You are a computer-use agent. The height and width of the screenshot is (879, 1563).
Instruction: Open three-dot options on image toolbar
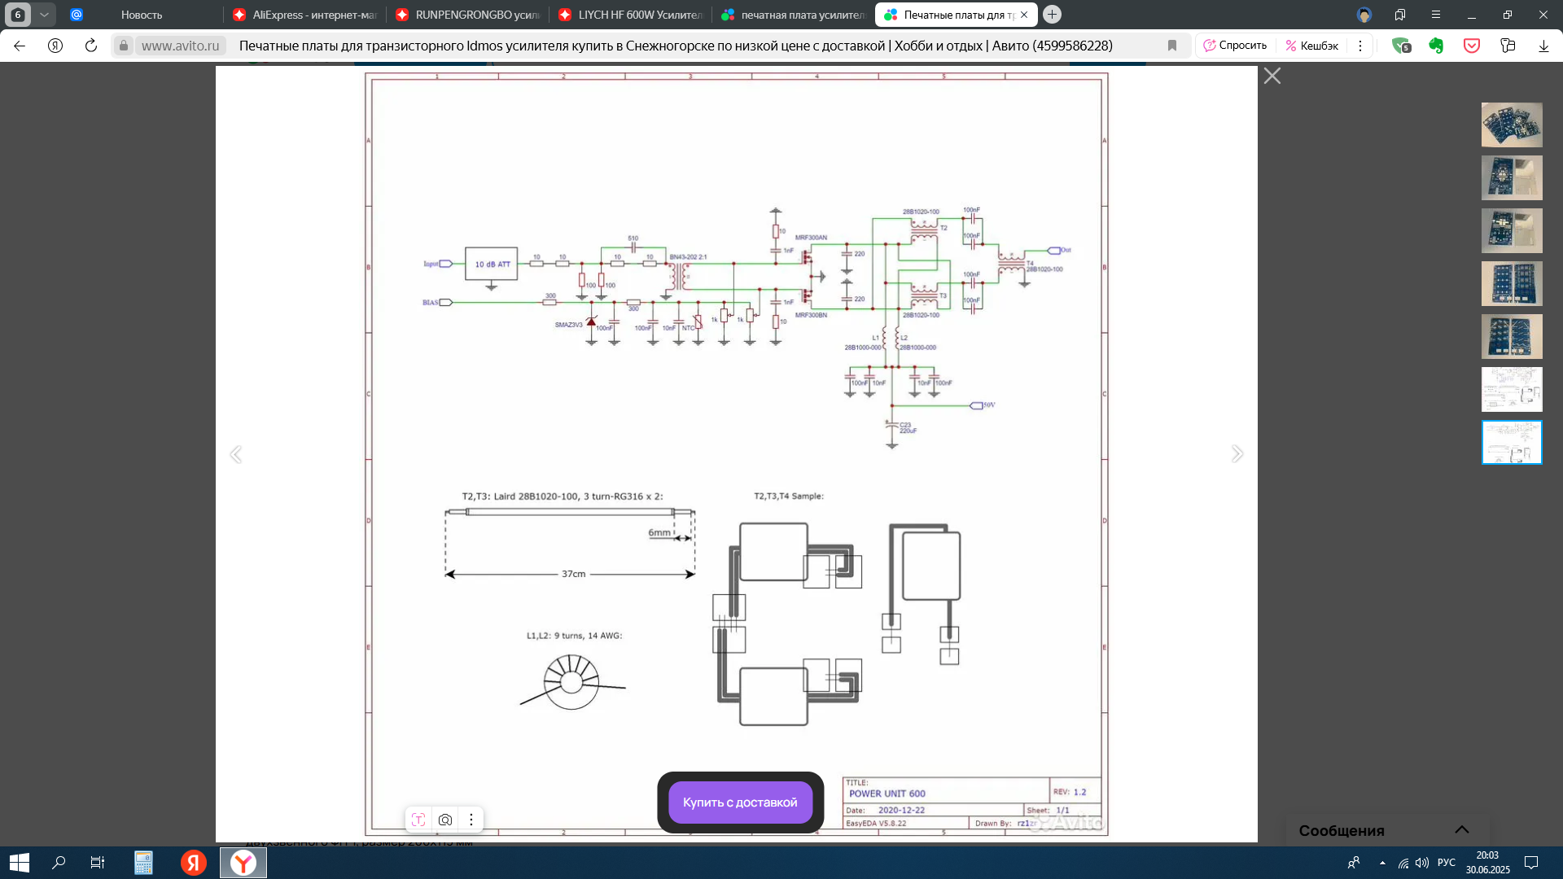(x=471, y=820)
